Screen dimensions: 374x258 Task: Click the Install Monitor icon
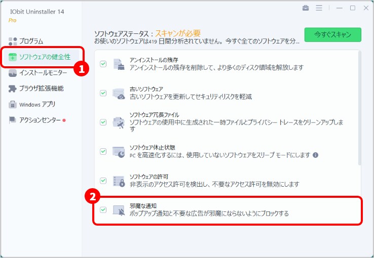pos(13,73)
